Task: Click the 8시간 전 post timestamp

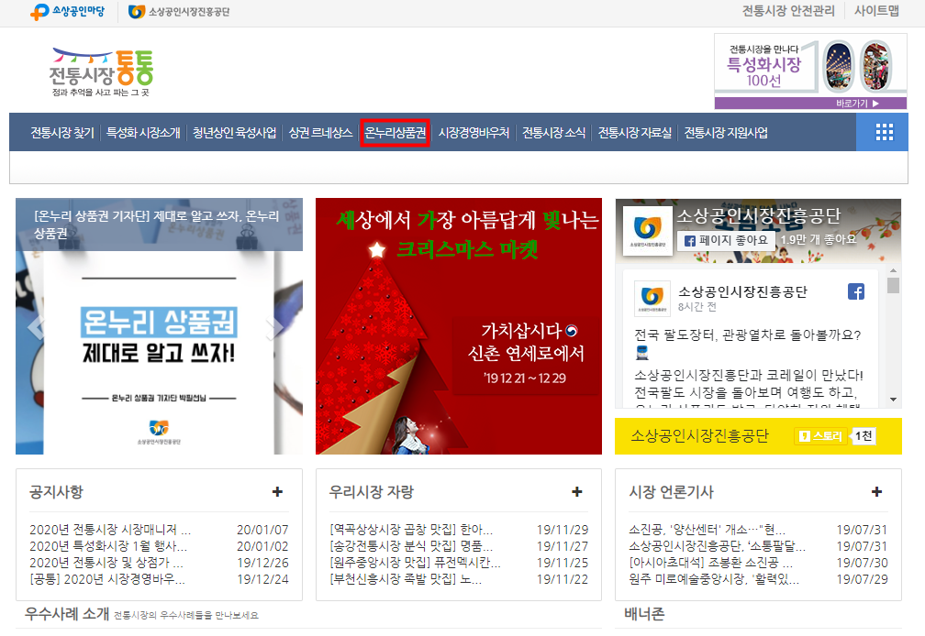Action: [697, 307]
